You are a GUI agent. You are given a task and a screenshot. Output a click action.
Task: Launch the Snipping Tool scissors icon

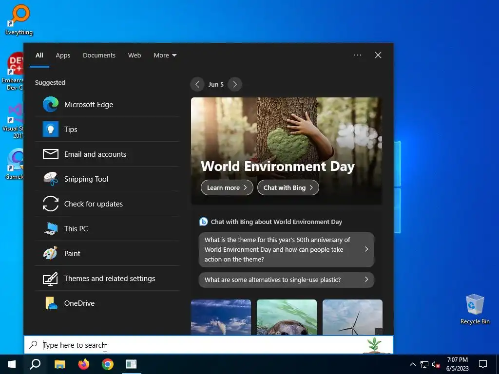tap(51, 179)
